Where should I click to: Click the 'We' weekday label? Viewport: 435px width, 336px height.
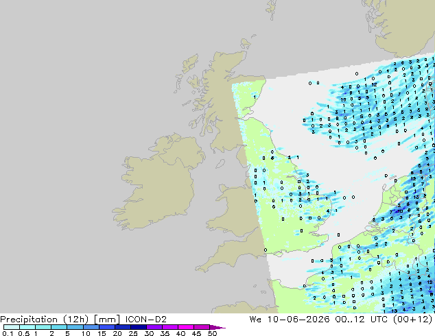[x=255, y=320]
